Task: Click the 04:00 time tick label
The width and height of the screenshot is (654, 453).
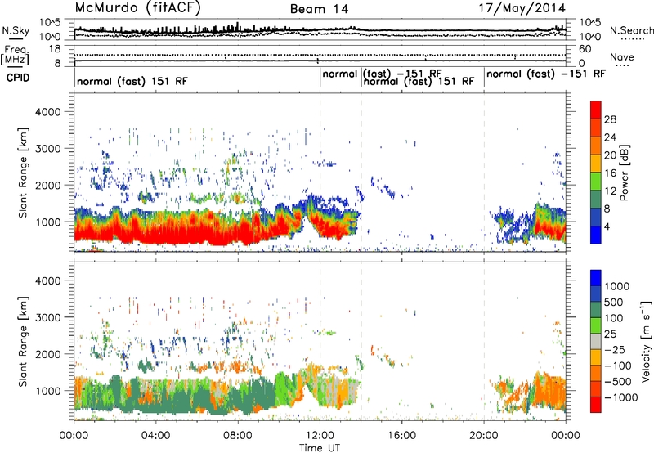Action: coord(155,436)
